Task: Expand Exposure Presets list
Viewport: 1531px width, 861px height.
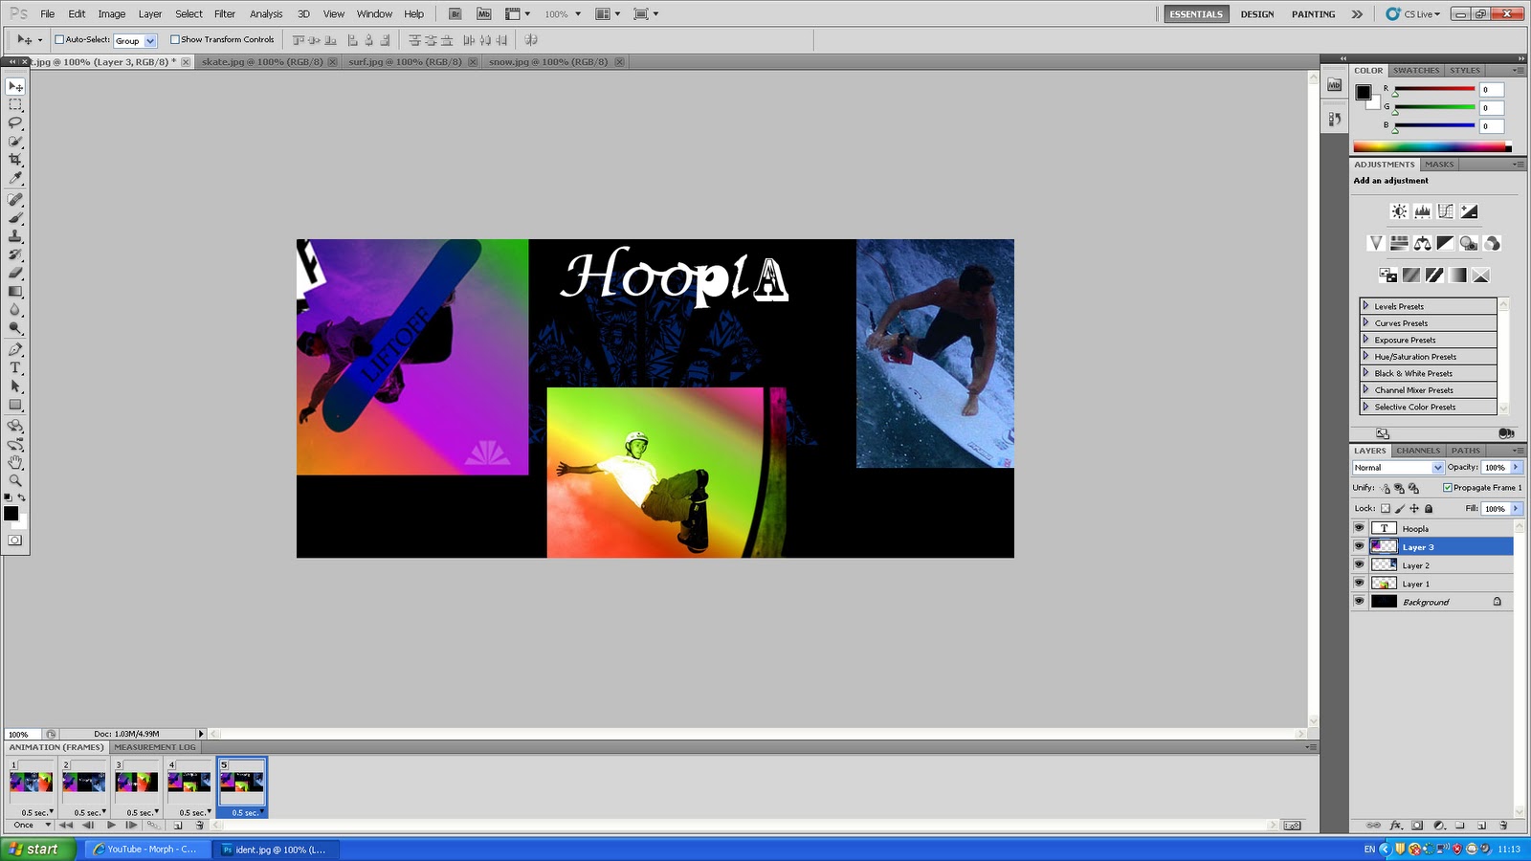Action: tap(1365, 340)
